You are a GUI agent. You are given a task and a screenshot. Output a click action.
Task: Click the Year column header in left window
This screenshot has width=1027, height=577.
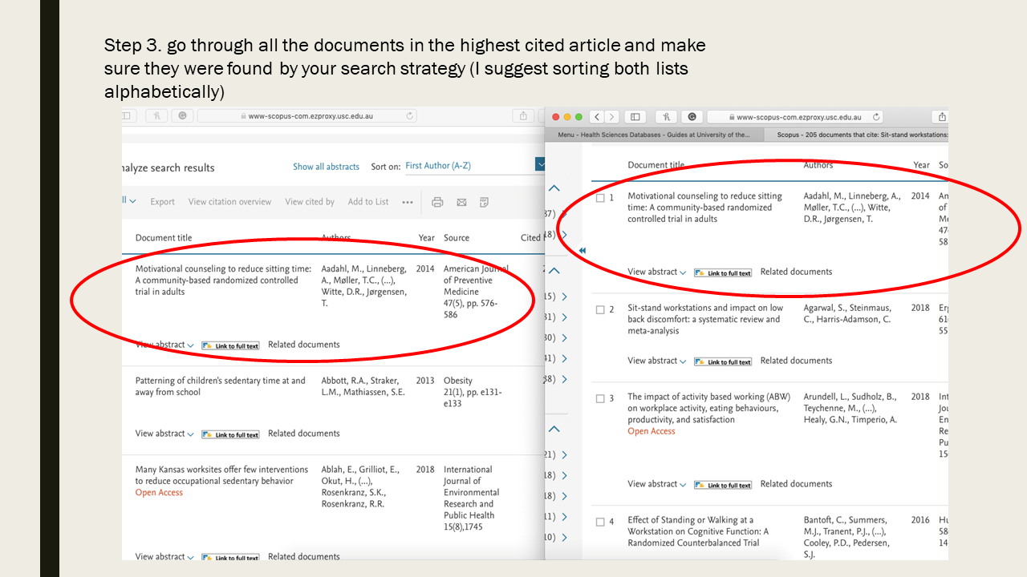[426, 238]
